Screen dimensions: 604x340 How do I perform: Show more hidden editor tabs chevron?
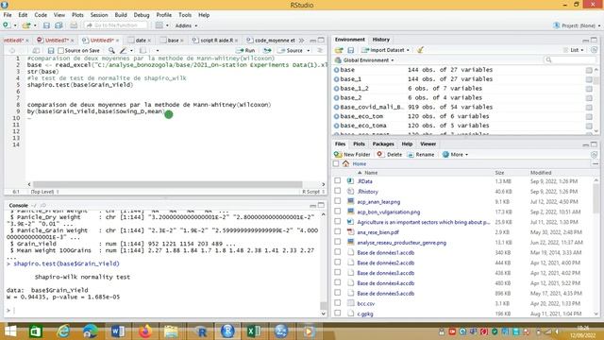(x=301, y=40)
